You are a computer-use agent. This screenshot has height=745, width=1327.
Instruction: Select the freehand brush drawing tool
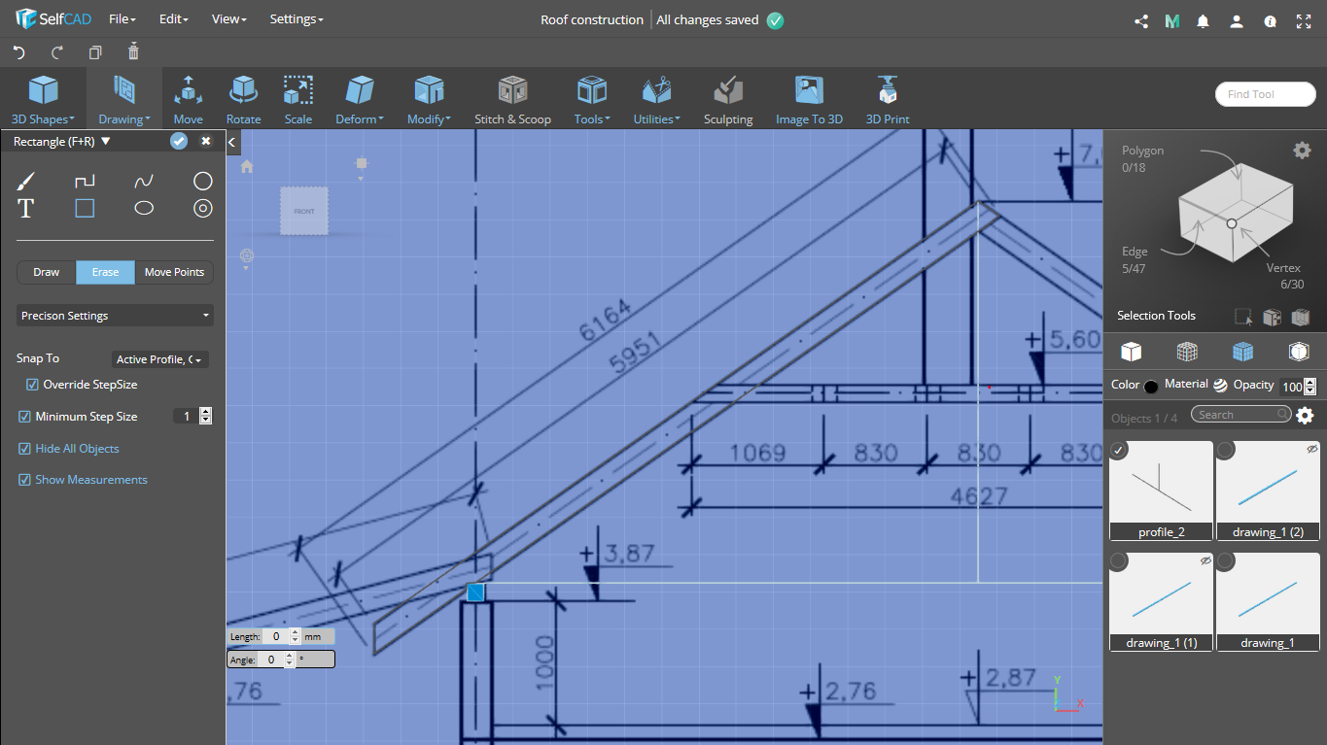point(26,182)
